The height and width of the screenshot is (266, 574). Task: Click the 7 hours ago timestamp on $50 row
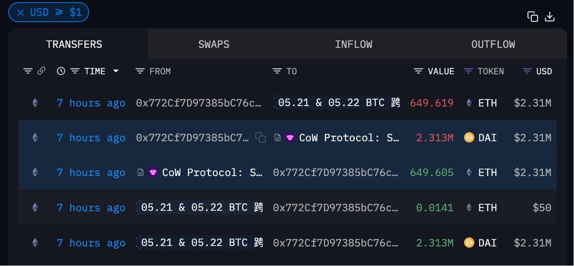tap(91, 208)
